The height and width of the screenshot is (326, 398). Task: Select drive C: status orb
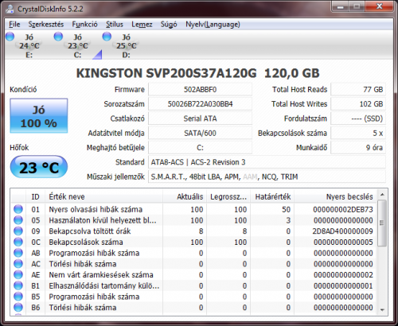point(58,37)
